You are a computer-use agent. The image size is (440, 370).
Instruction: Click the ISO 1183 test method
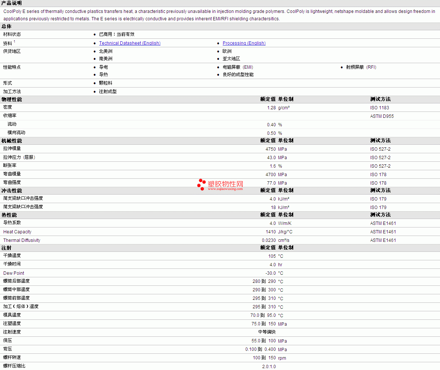click(x=380, y=108)
